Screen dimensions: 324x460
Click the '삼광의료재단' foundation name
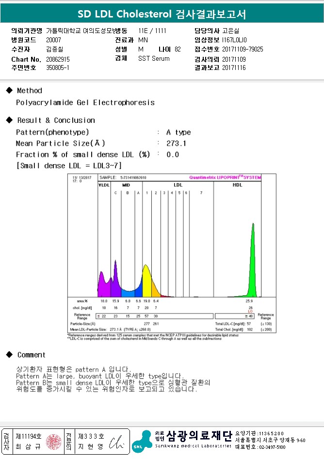click(199, 436)
